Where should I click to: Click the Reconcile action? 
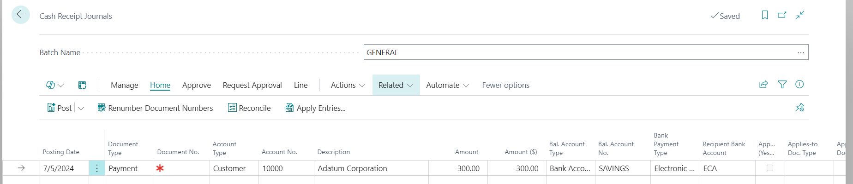[249, 108]
